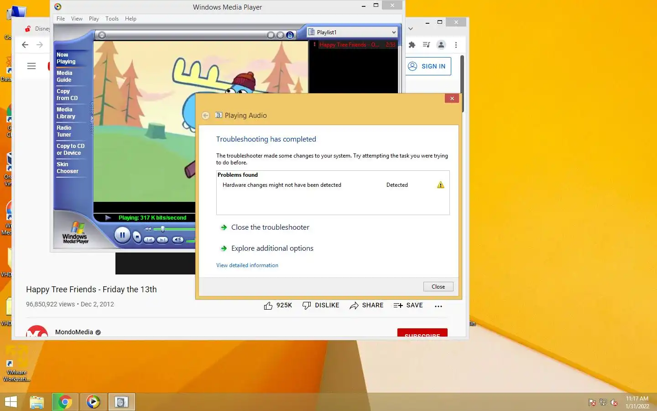Pause playback in Windows Media Player

pyautogui.click(x=122, y=235)
